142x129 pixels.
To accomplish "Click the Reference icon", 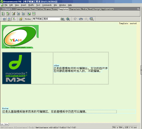I will (x=81, y=19).
